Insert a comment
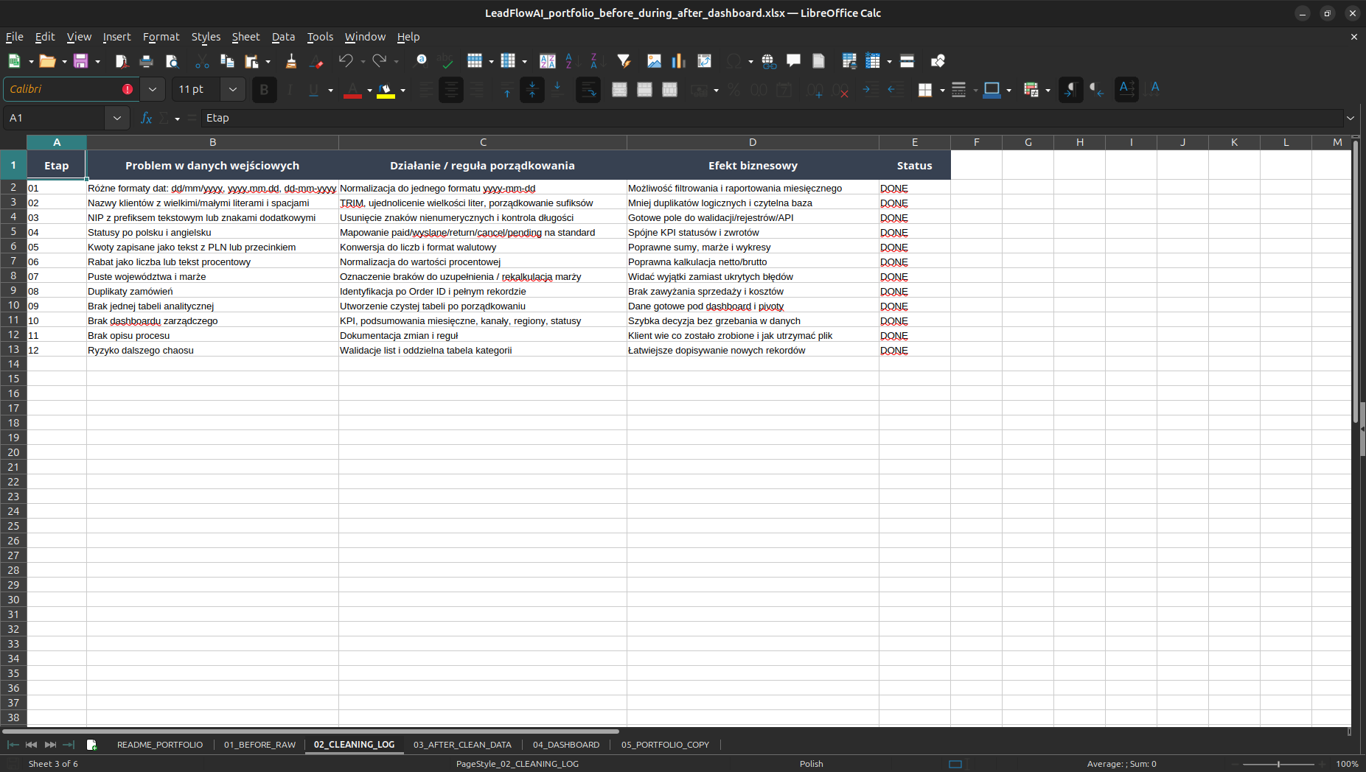Viewport: 1366px width, 772px height. pyautogui.click(x=794, y=61)
